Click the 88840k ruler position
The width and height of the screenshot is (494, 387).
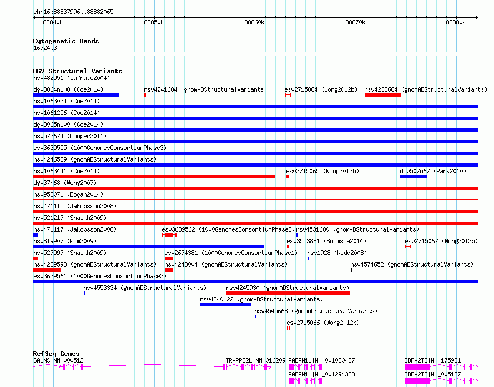(x=53, y=22)
